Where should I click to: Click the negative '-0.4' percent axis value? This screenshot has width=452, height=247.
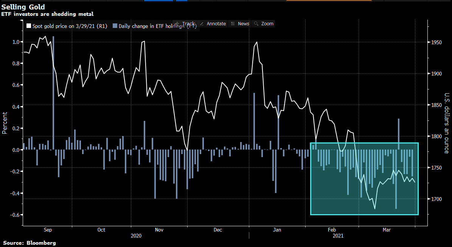point(15,193)
